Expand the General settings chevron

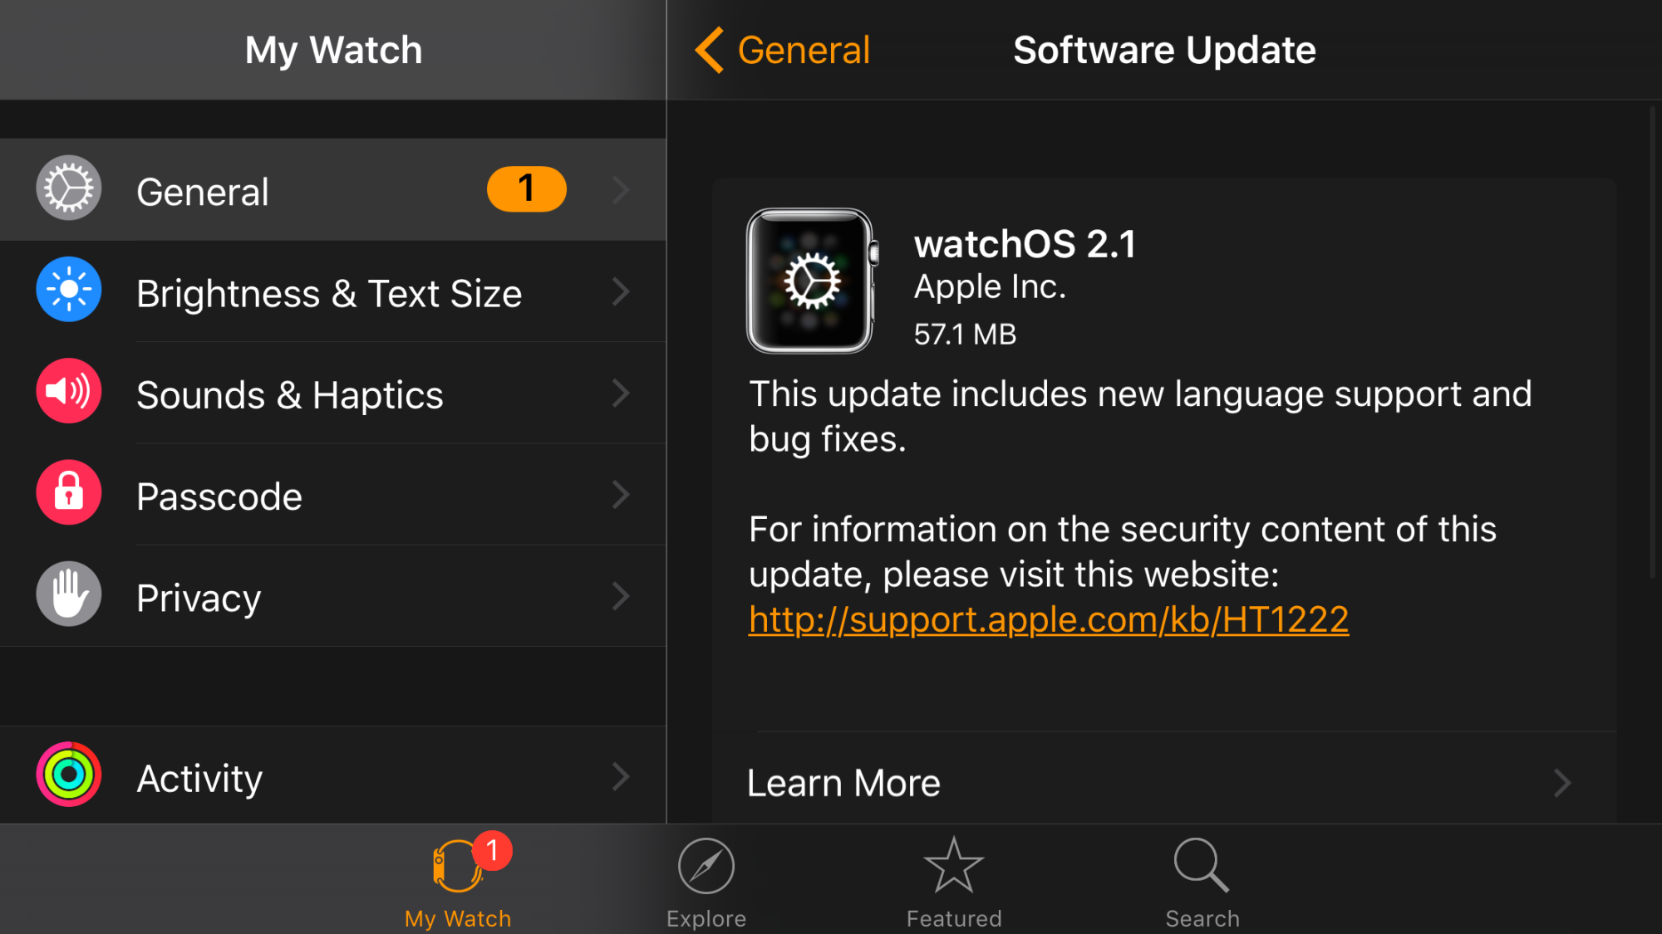[626, 188]
